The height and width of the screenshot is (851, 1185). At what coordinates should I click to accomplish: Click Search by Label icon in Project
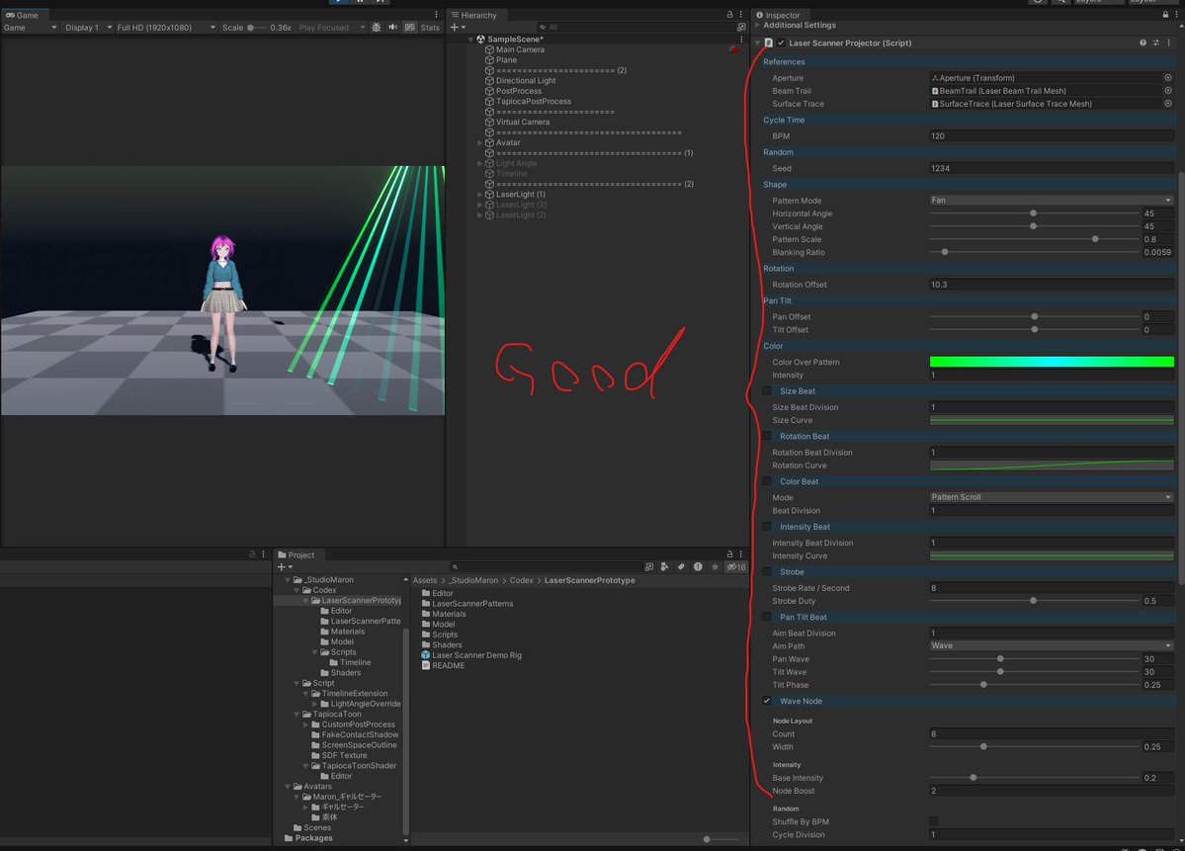[681, 566]
